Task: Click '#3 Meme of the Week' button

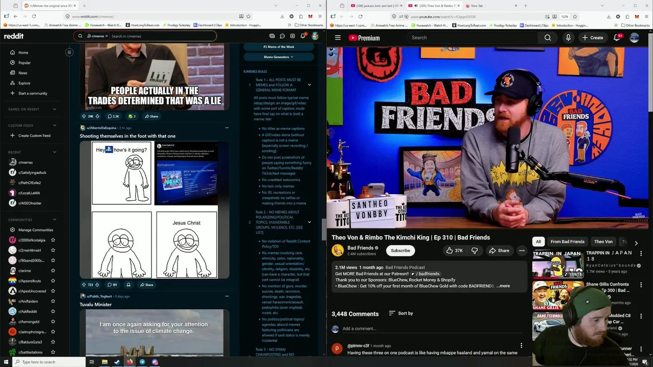Action: coord(279,47)
